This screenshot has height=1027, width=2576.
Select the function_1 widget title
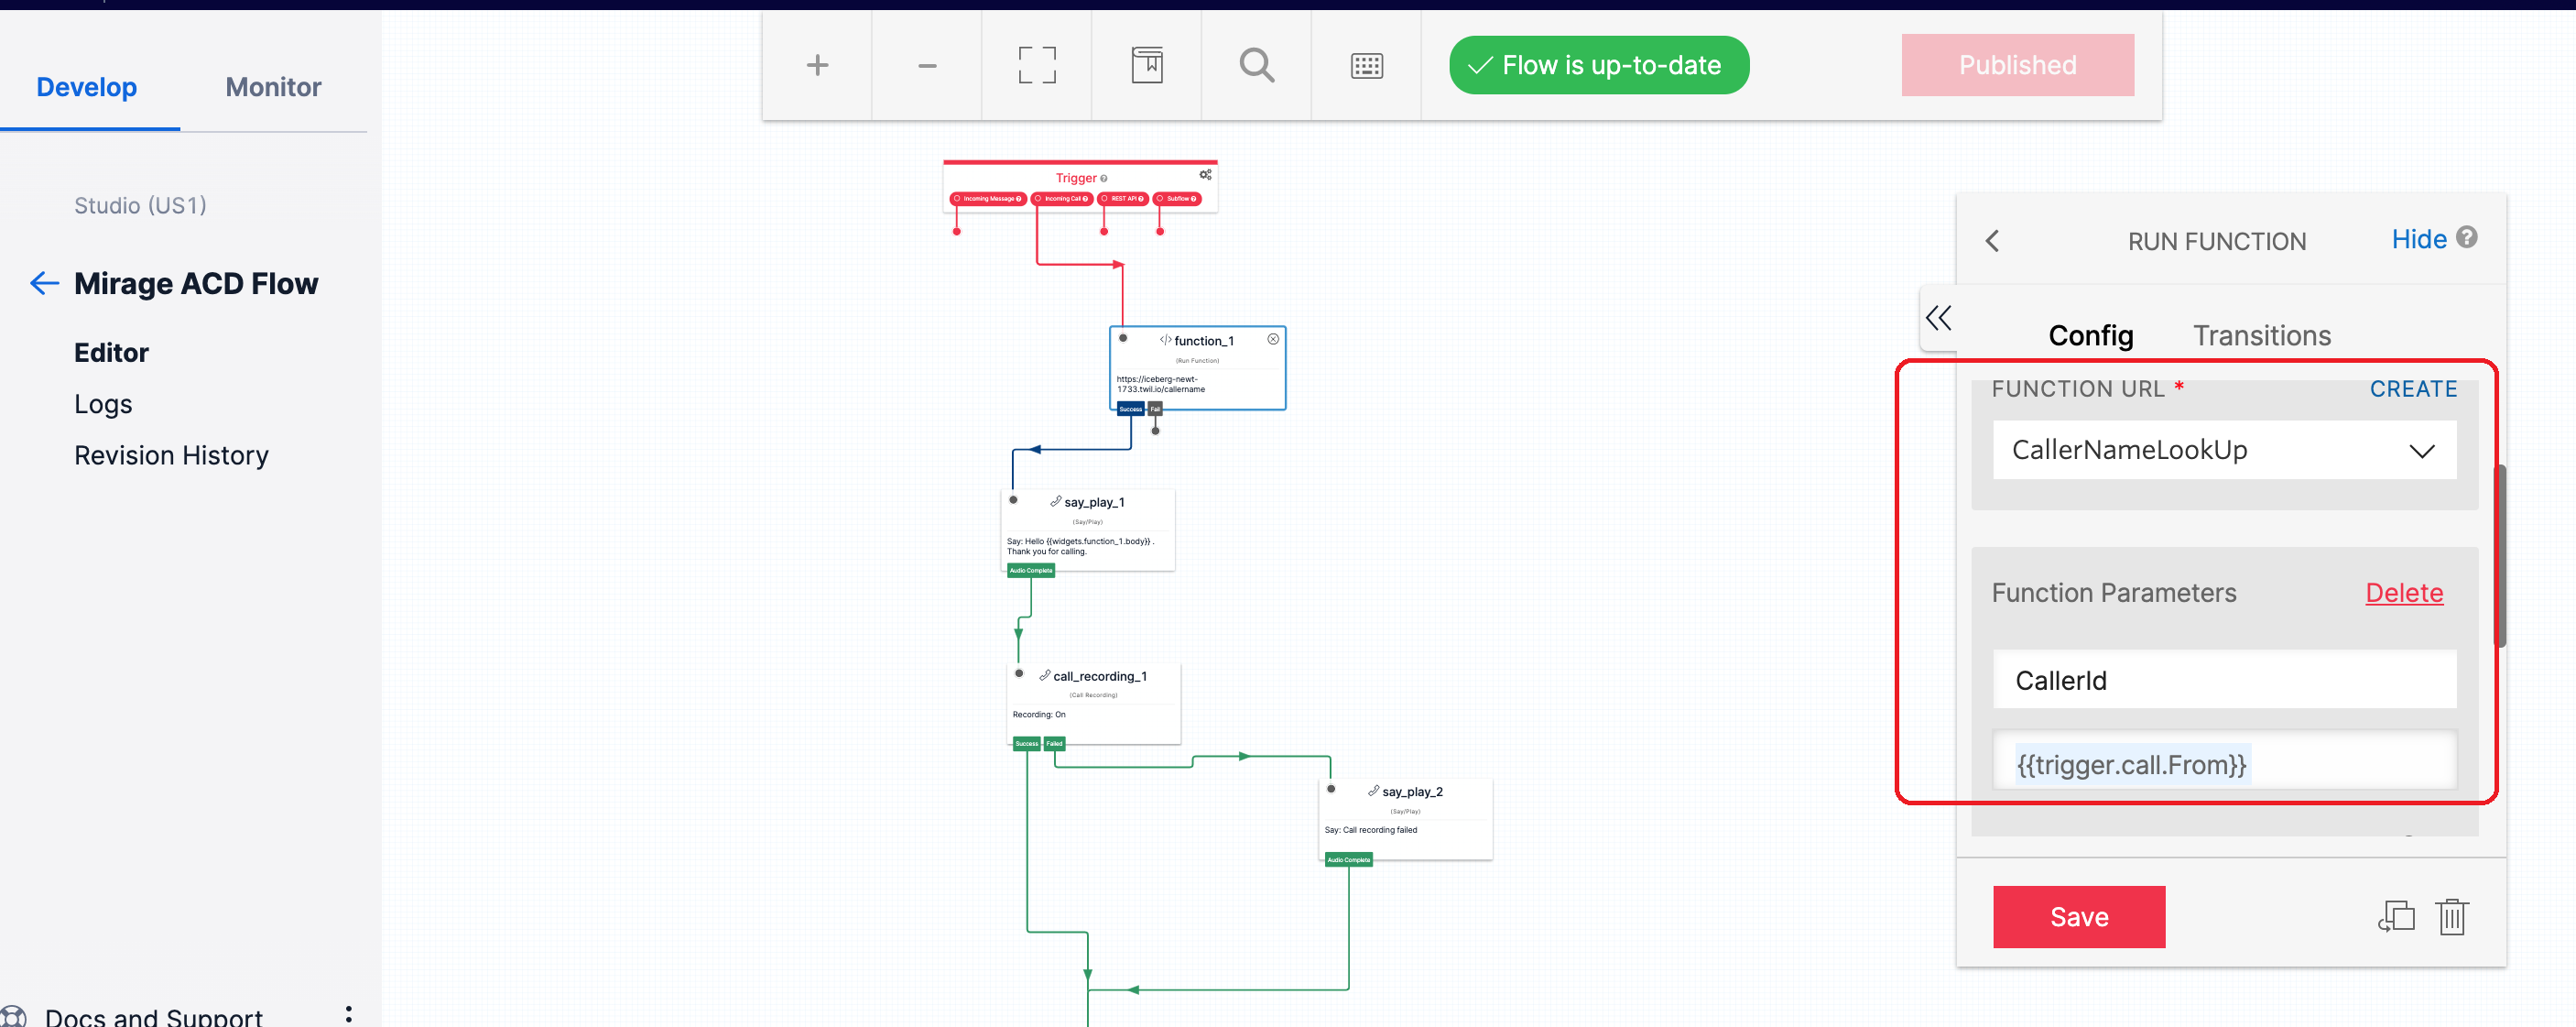[1204, 341]
